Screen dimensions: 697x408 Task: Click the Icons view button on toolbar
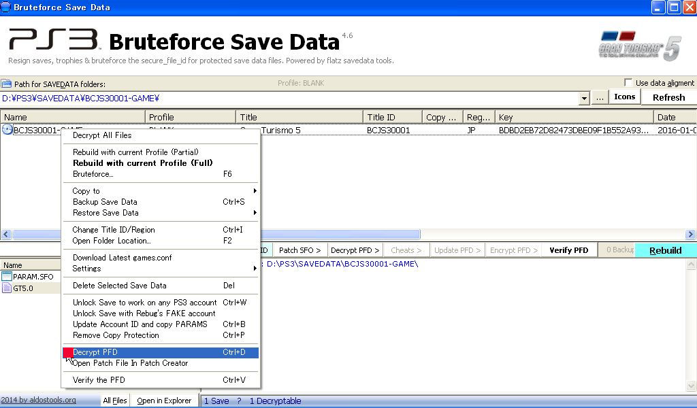[x=623, y=97]
